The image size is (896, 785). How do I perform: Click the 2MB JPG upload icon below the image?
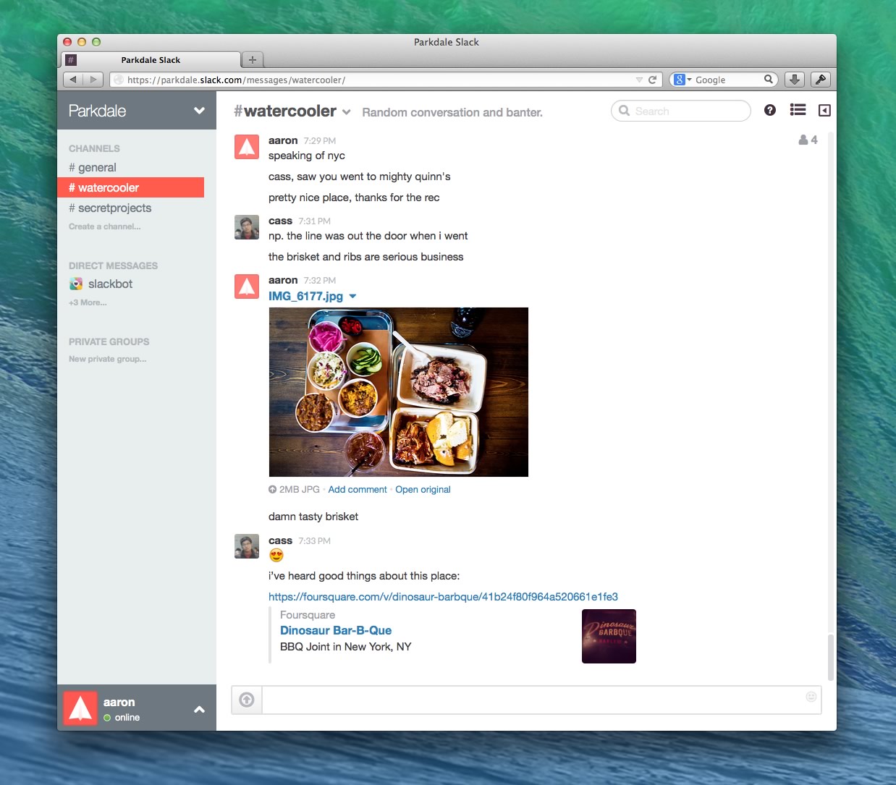[272, 490]
